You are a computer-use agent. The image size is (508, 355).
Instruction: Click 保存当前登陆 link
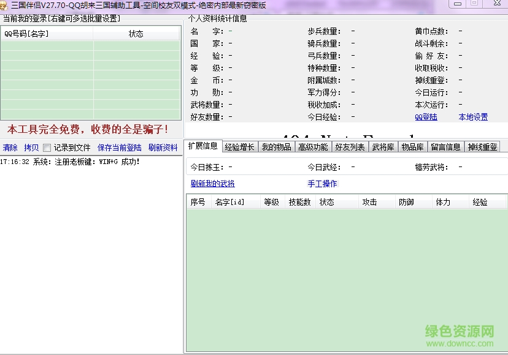119,148
